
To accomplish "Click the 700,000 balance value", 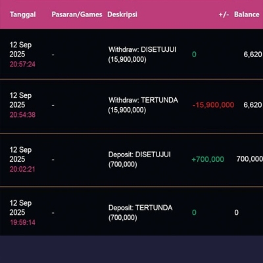I will (x=250, y=159).
